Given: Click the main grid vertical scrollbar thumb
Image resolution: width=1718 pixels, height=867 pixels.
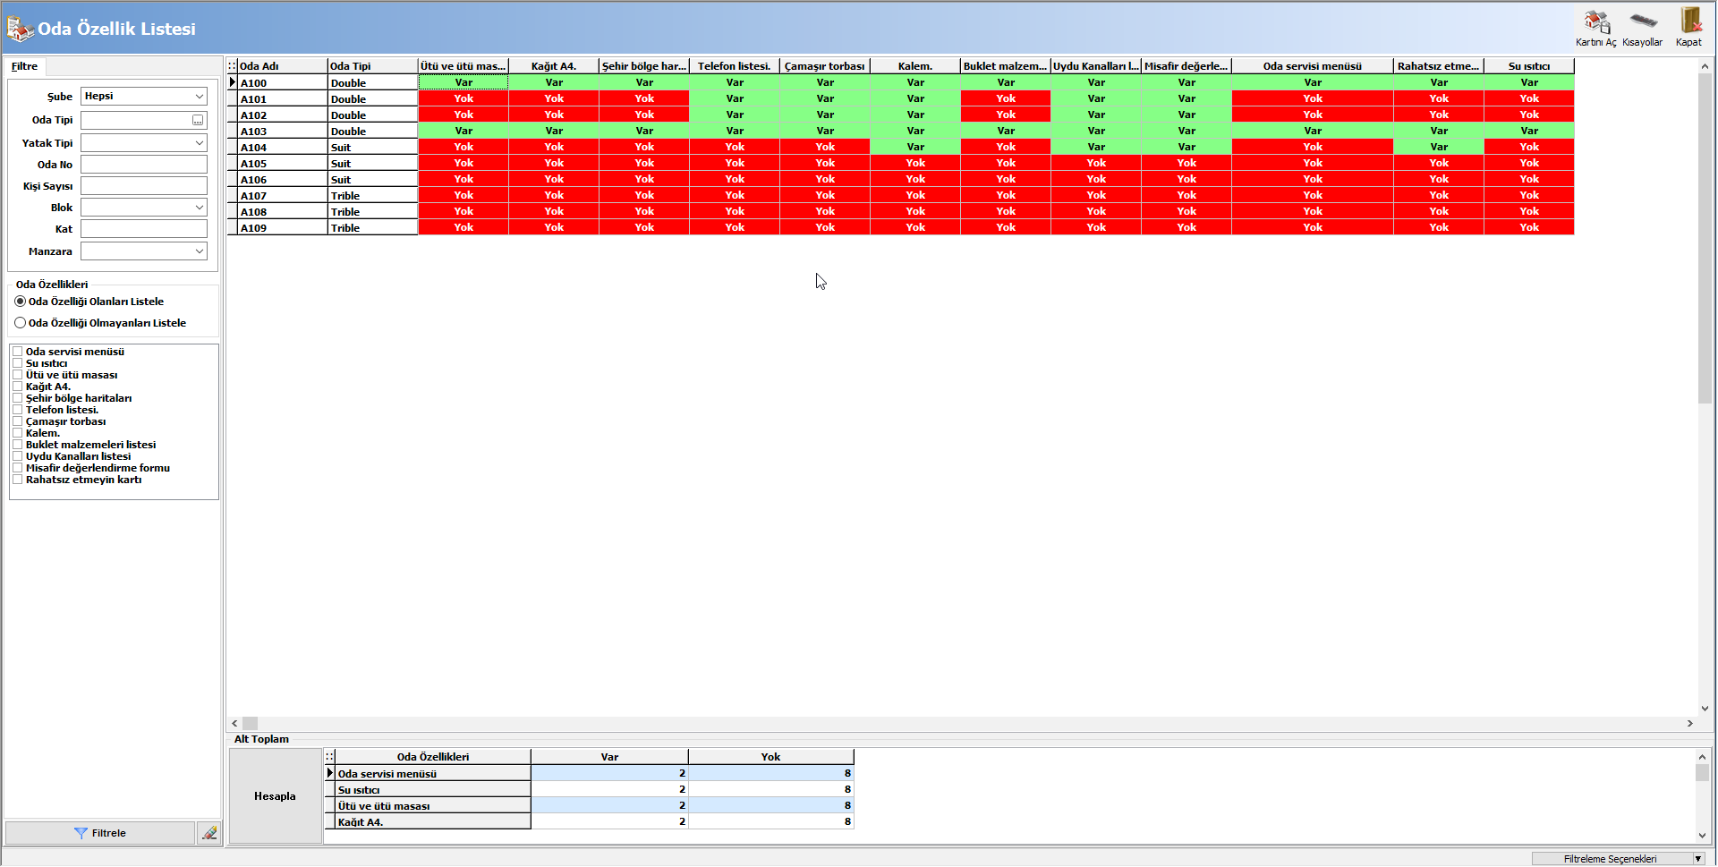Looking at the screenshot, I should click(x=1705, y=238).
